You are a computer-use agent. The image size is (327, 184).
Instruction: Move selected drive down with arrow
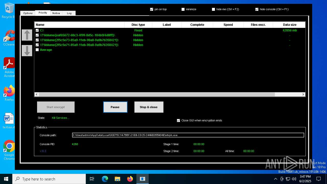click(x=27, y=51)
